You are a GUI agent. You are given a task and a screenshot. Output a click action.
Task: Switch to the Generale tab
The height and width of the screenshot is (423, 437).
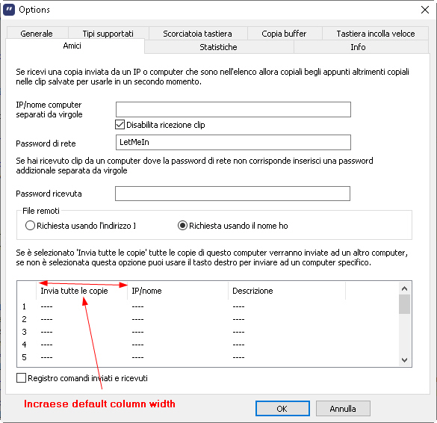(37, 34)
